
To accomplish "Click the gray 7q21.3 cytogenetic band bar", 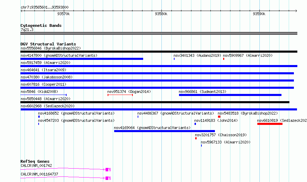I will (159, 33).
